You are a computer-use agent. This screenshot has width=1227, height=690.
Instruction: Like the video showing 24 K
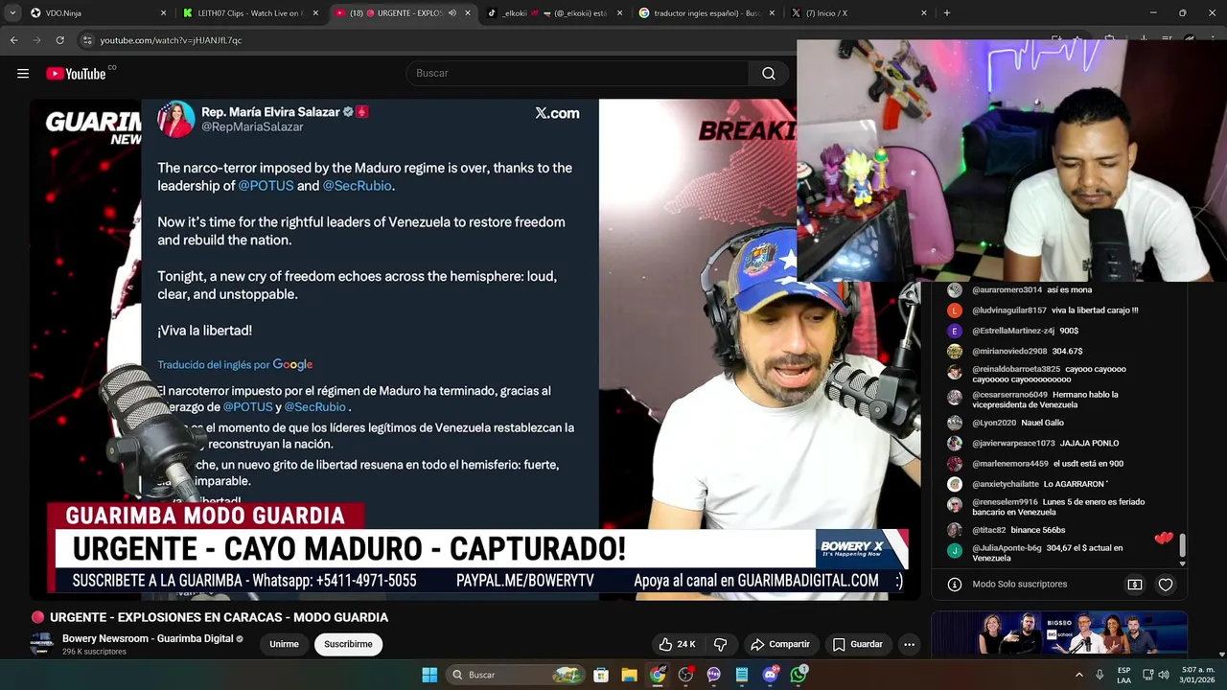(x=677, y=644)
